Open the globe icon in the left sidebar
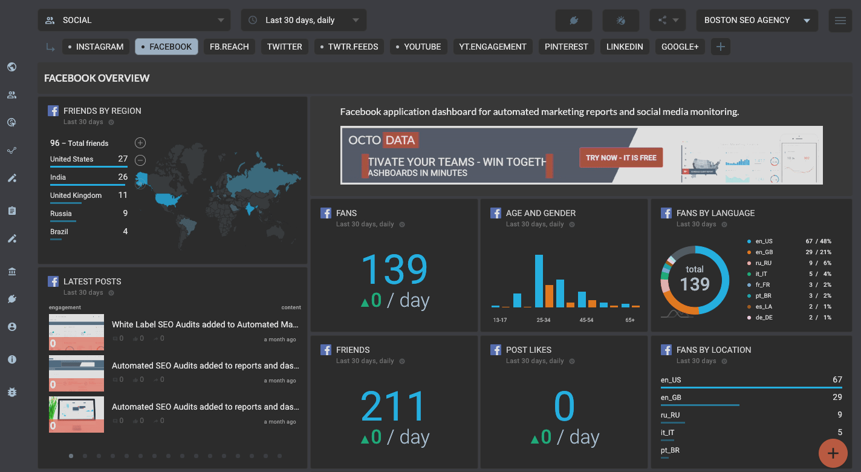The image size is (861, 472). (x=11, y=67)
